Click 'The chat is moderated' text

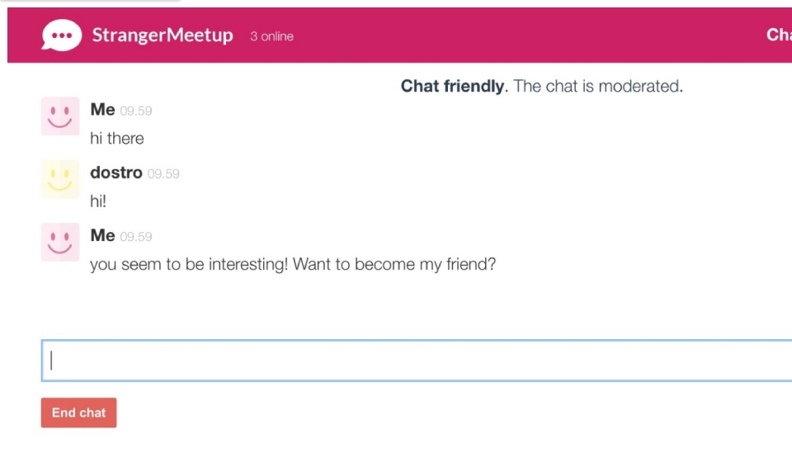[598, 86]
